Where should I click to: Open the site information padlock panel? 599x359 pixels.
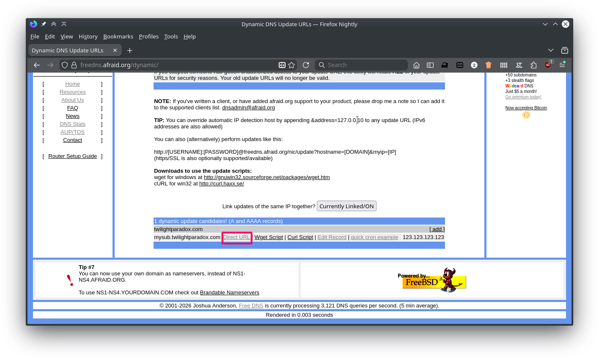tap(74, 65)
